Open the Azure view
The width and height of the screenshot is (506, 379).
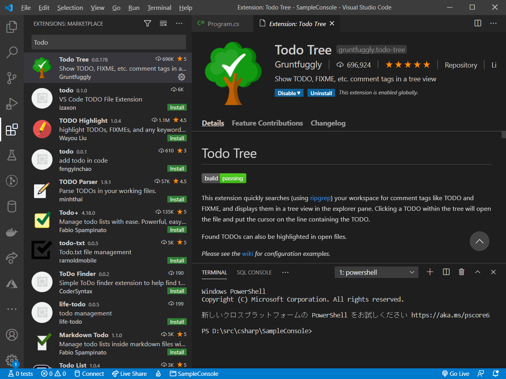click(12, 283)
